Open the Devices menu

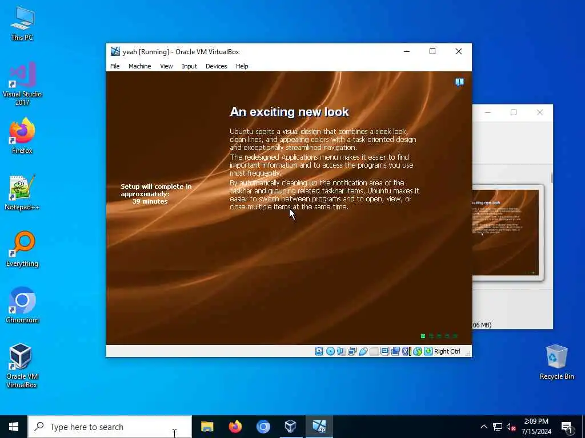pos(216,66)
